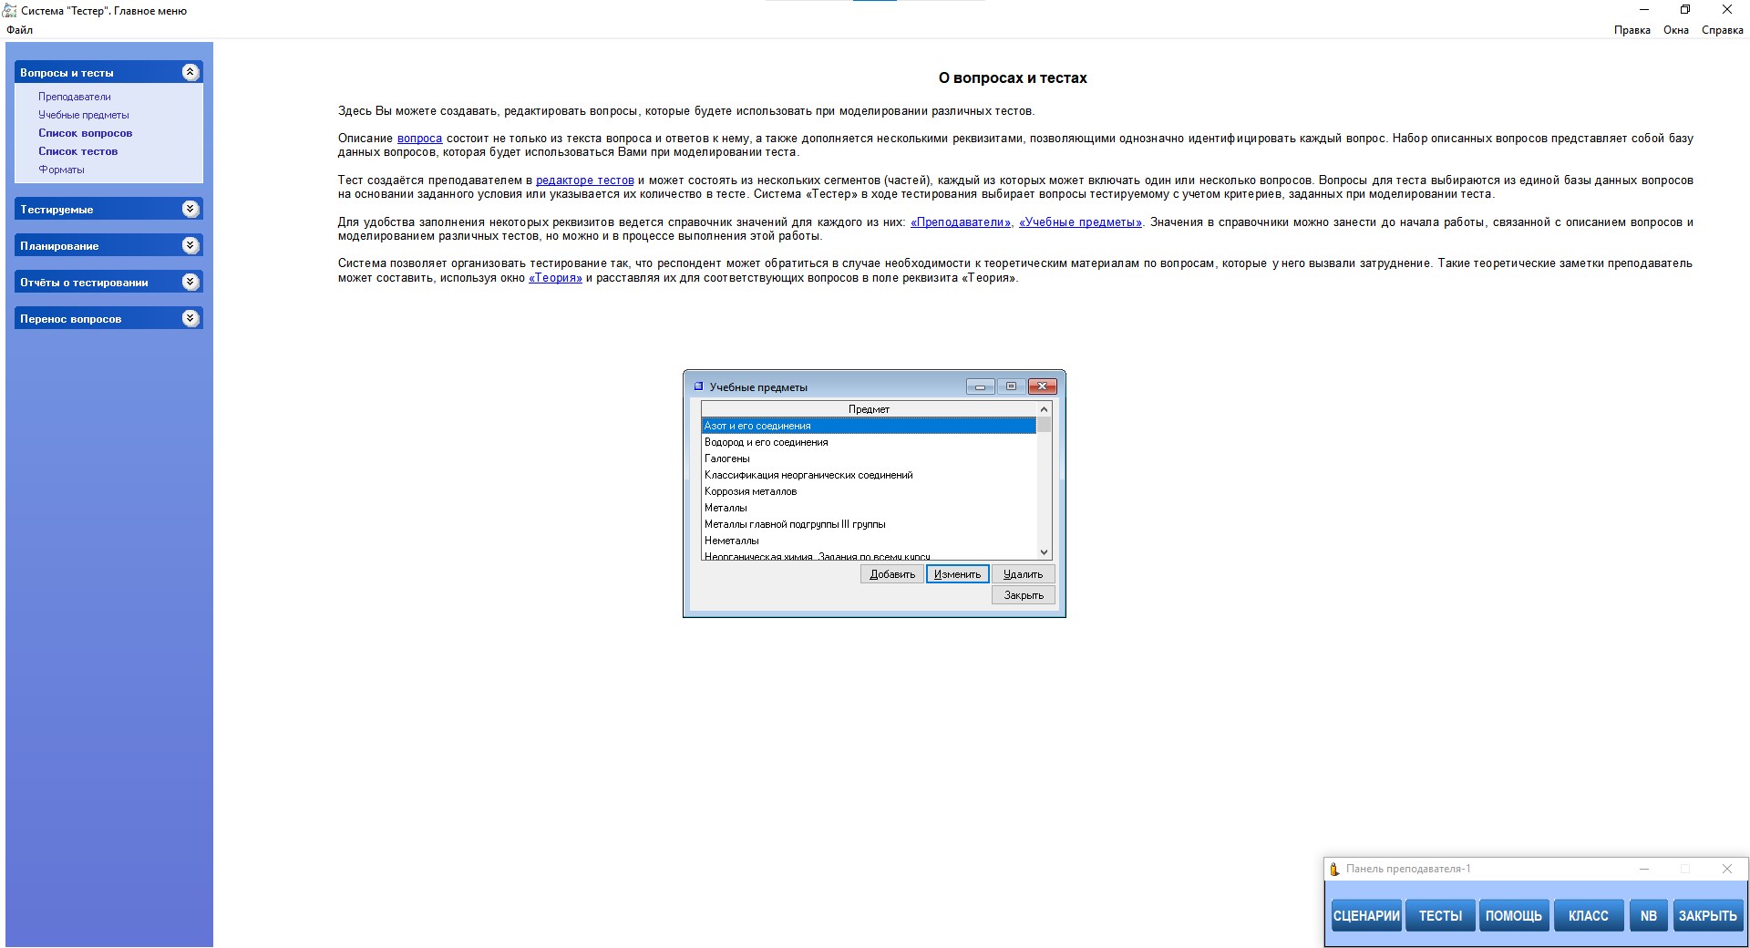1750x948 pixels.
Task: Click the СЦЕНАРИИ button on teacher panel
Action: pos(1365,915)
